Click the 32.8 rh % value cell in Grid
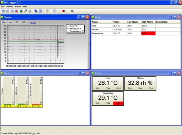182x135 pixels. [120, 30]
